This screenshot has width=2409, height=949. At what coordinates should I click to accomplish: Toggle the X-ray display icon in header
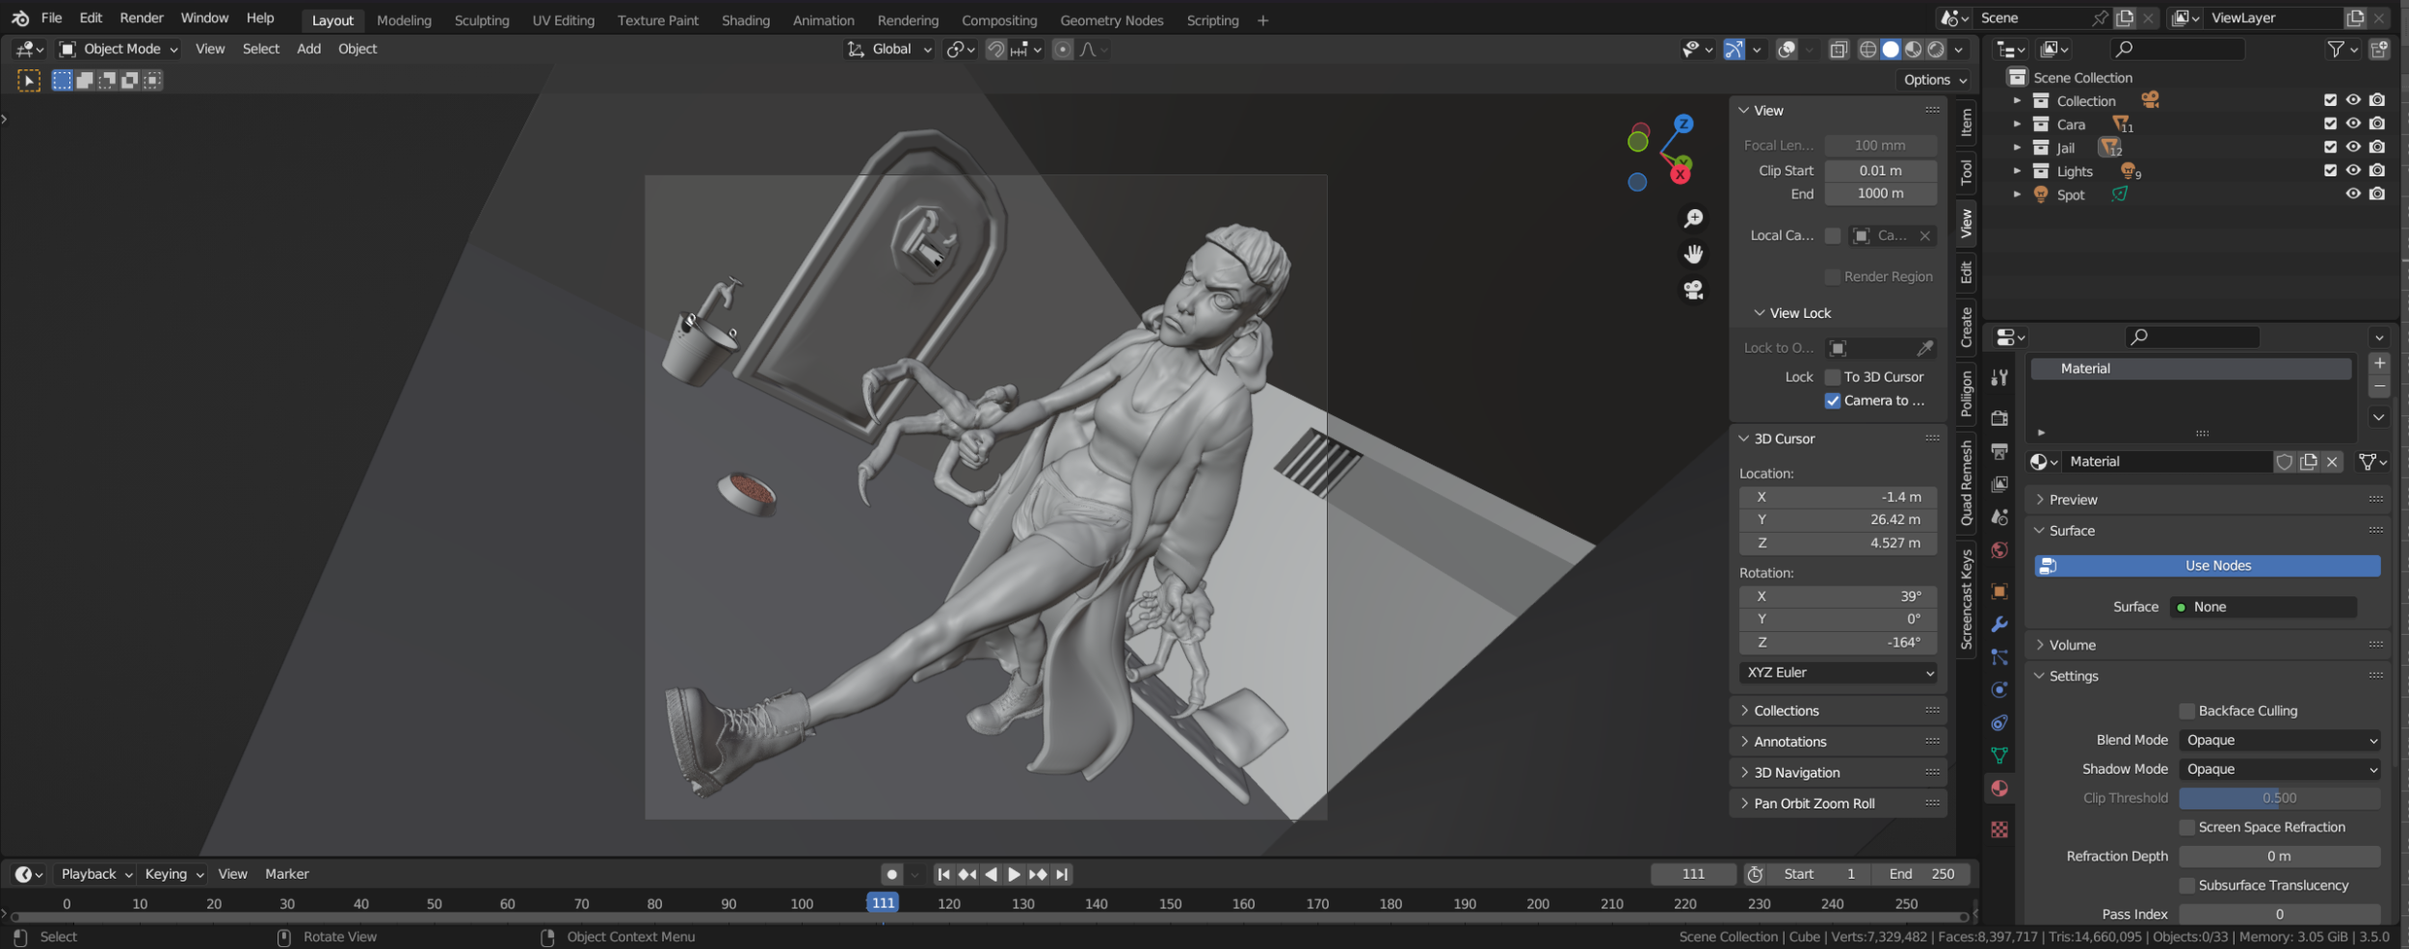1839,49
